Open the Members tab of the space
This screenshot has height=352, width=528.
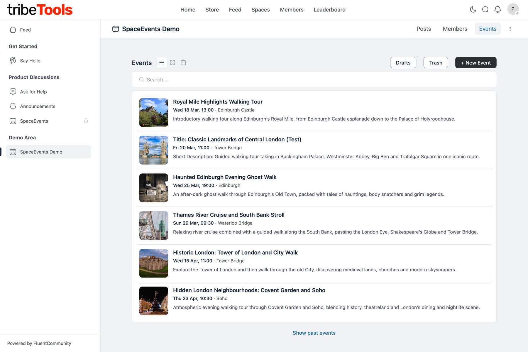(455, 29)
